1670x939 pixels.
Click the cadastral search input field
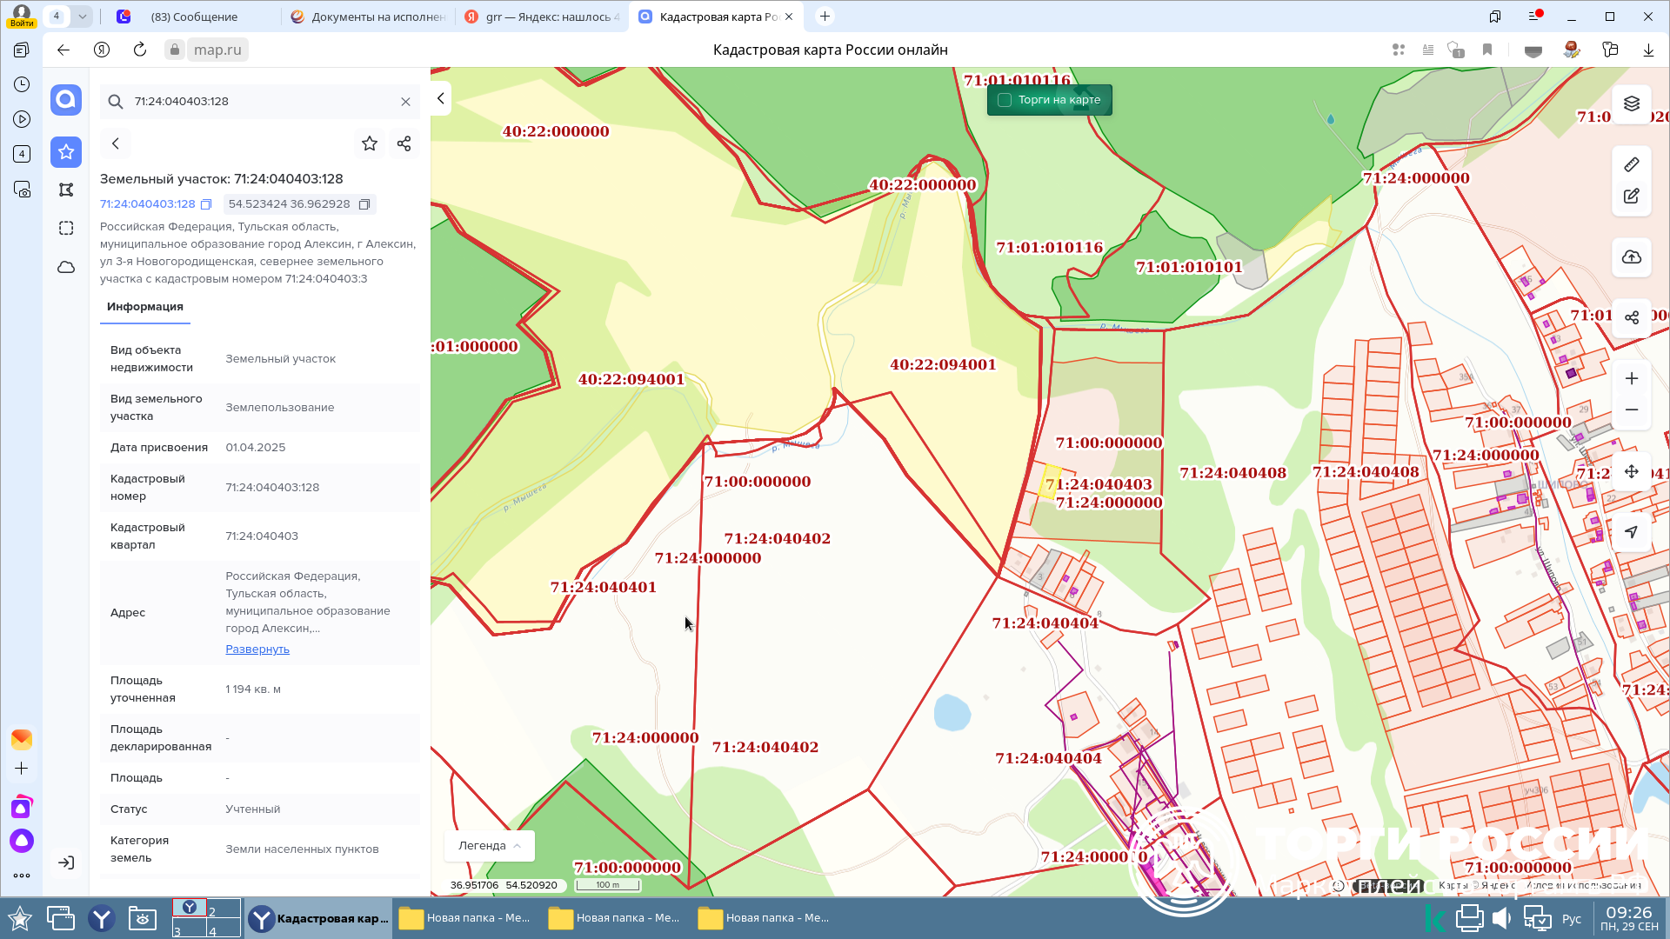(x=261, y=102)
